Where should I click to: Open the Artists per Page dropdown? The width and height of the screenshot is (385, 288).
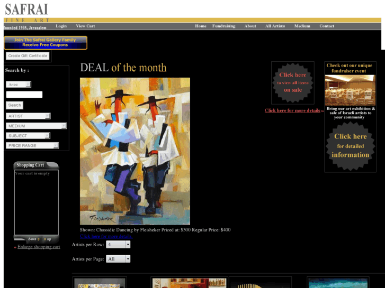pos(118,259)
